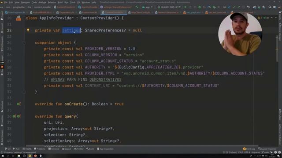This screenshot has height=158, width=282.
Task: Open the TODO tool window button
Action: (27, 149)
